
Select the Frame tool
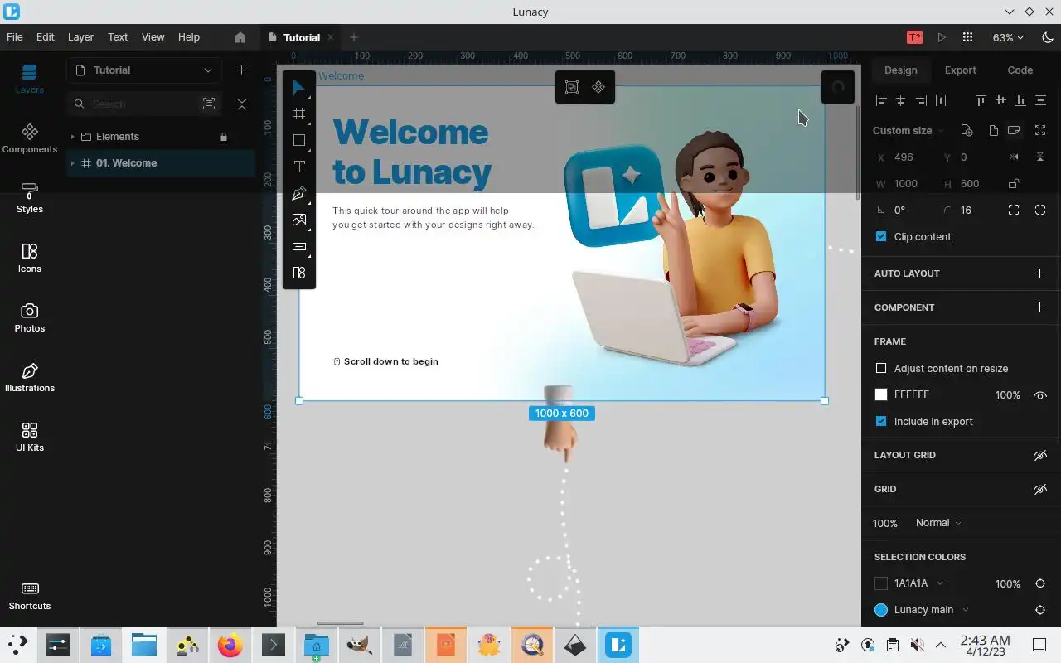click(299, 114)
